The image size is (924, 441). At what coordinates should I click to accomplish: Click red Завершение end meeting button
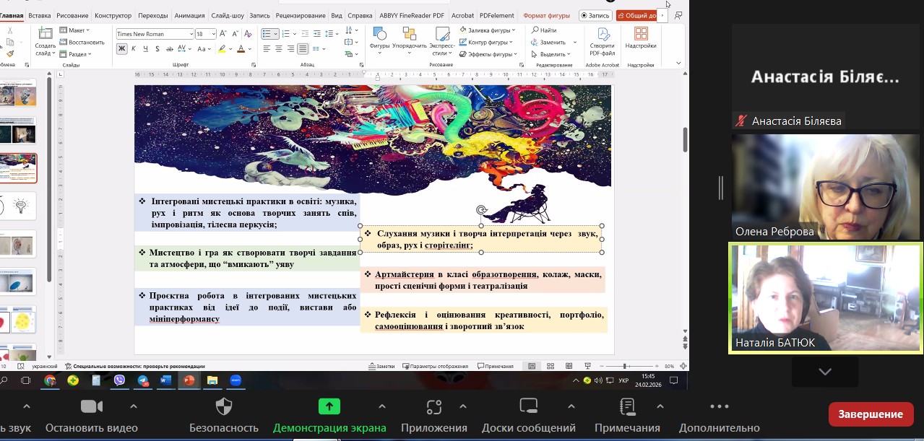[x=870, y=414]
